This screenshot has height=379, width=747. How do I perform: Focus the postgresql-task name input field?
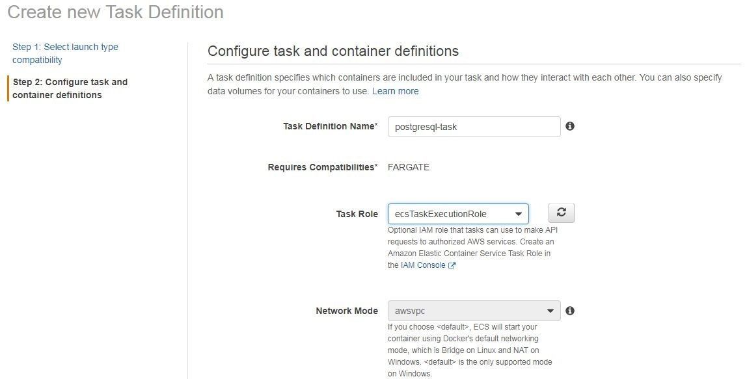[x=474, y=127]
